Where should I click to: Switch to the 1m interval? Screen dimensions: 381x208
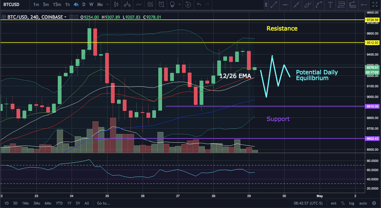pyautogui.click(x=36, y=4)
